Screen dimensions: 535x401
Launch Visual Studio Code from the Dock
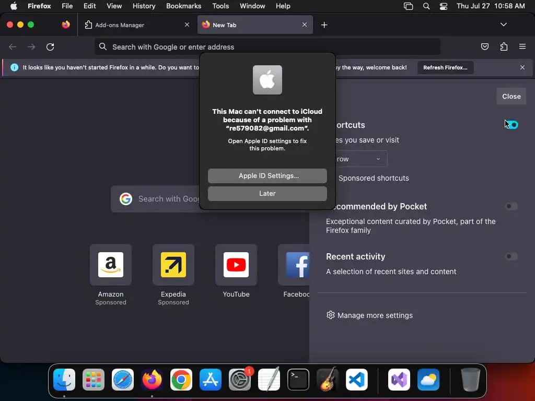pyautogui.click(x=357, y=380)
